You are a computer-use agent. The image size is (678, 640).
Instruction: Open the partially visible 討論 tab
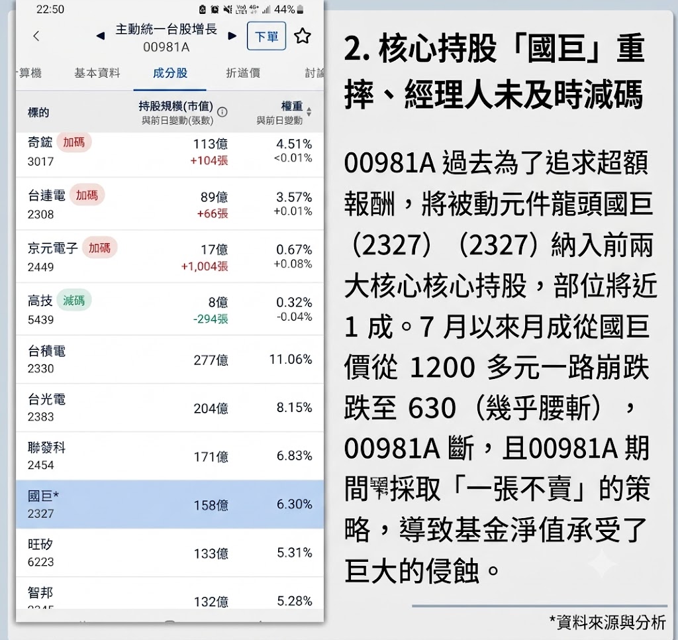click(315, 73)
